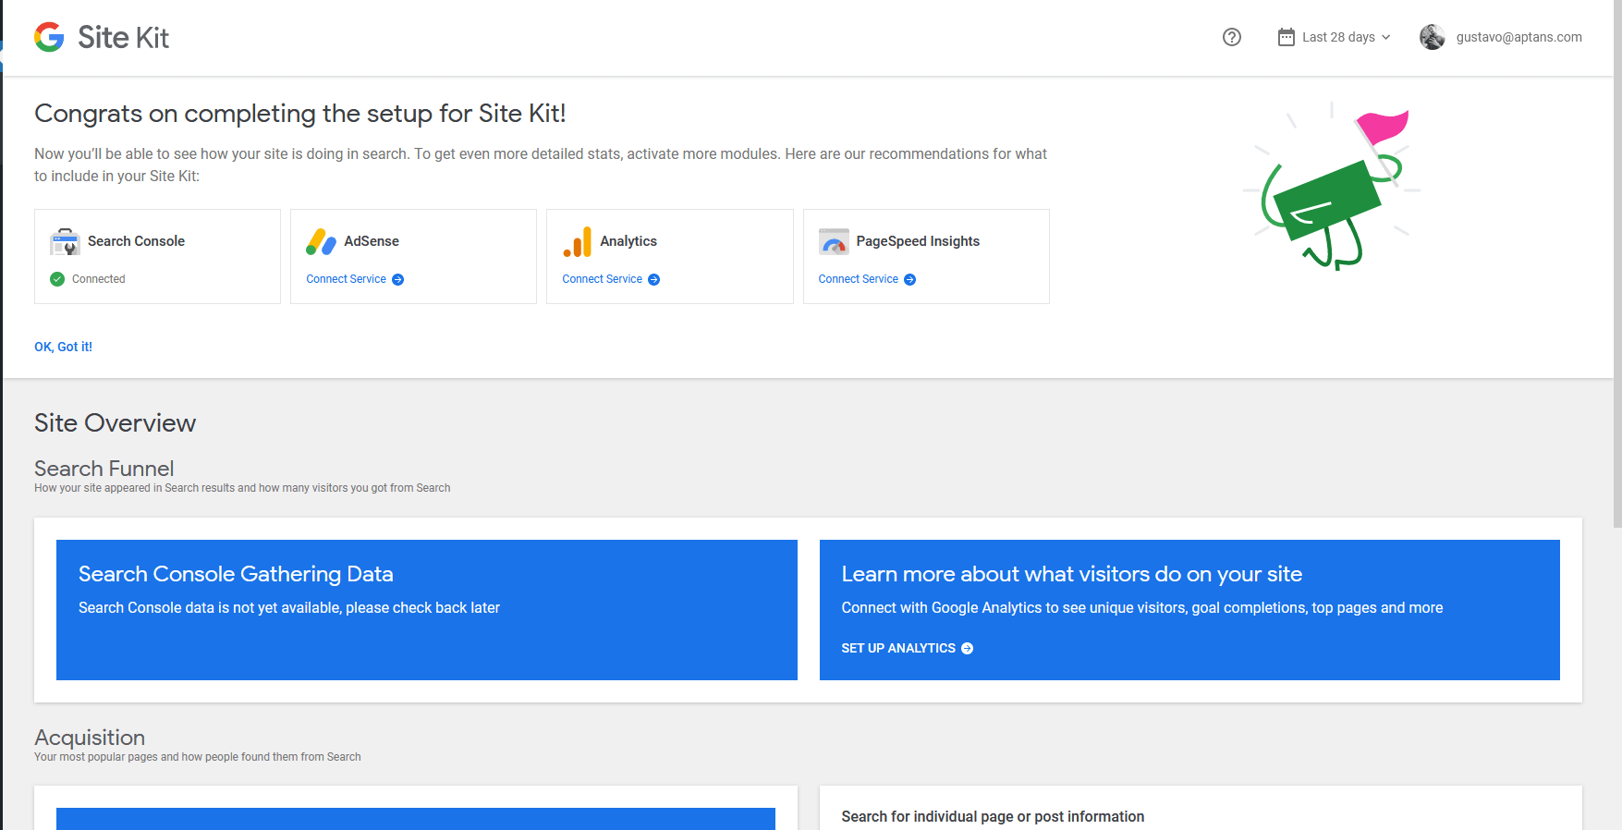Click the page vertical scrollbar thumb
This screenshot has height=830, width=1622.
[x=1617, y=263]
